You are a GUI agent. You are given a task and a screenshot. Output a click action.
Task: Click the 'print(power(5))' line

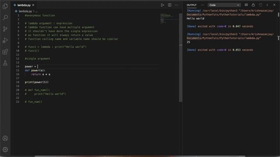pyautogui.click(x=37, y=82)
